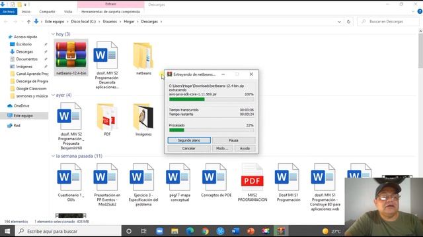
Task: Click the Extraer contextual tab
Action: (110, 4)
